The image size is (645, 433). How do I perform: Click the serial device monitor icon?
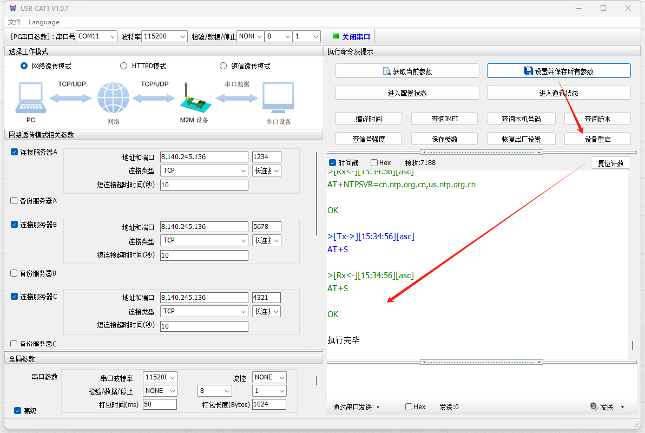tap(278, 98)
